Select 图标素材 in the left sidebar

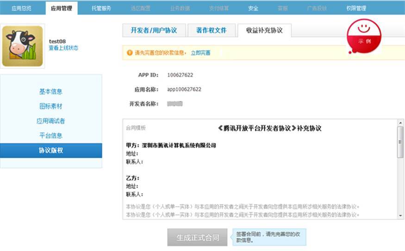[51, 107]
